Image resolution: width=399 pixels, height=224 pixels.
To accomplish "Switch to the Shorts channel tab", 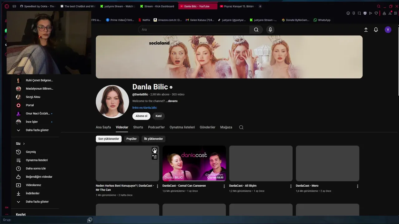I will (138, 127).
